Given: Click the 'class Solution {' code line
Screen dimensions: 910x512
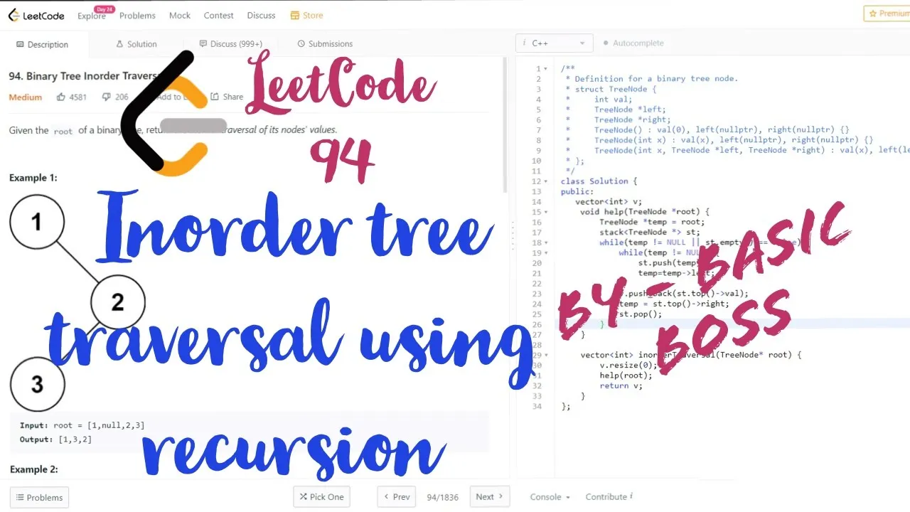Looking at the screenshot, I should point(599,181).
